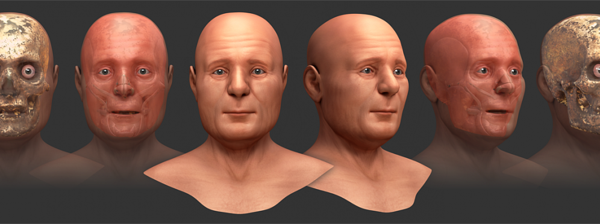Click the open mouth of the three-quarter muscle head

point(498,111)
